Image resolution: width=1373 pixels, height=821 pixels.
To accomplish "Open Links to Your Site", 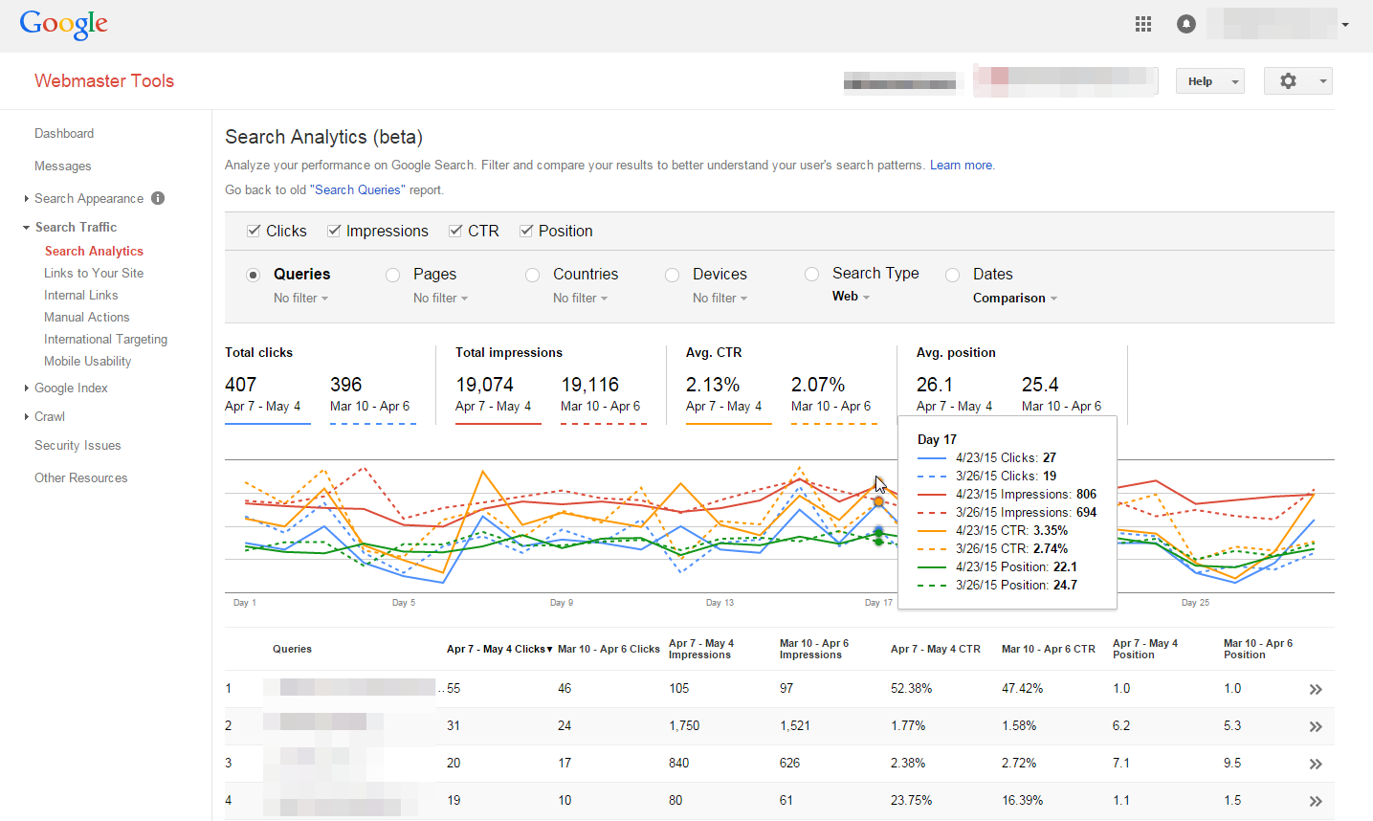I will tap(94, 273).
